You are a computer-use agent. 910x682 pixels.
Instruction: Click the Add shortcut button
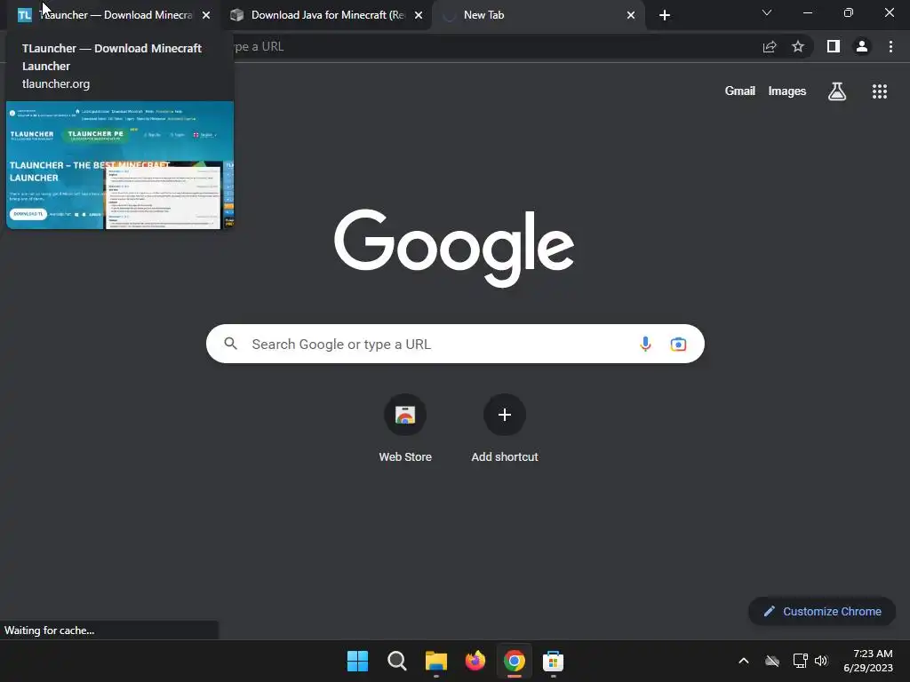click(505, 429)
